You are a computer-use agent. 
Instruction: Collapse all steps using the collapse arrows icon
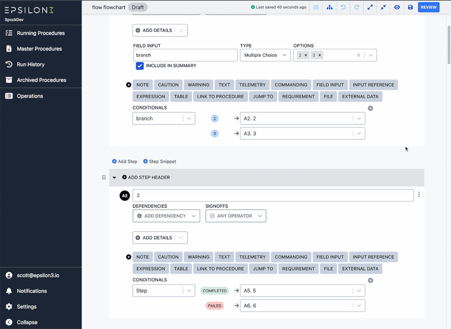click(383, 7)
